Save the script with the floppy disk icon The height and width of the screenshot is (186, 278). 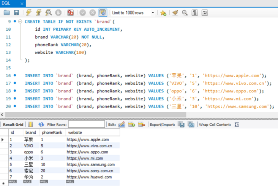pyautogui.click(x=16, y=13)
